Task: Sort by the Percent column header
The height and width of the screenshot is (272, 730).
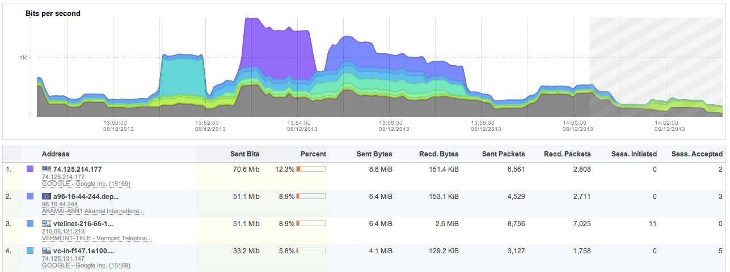Action: 313,154
